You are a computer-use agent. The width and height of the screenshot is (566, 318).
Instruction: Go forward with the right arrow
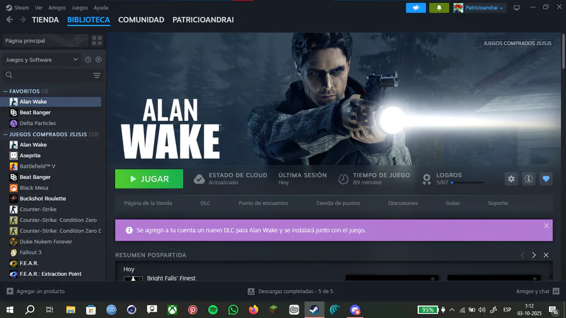coord(23,20)
